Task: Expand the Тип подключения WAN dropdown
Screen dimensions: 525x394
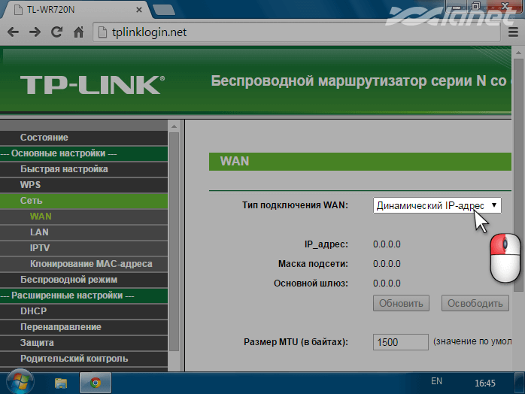Action: click(x=437, y=205)
